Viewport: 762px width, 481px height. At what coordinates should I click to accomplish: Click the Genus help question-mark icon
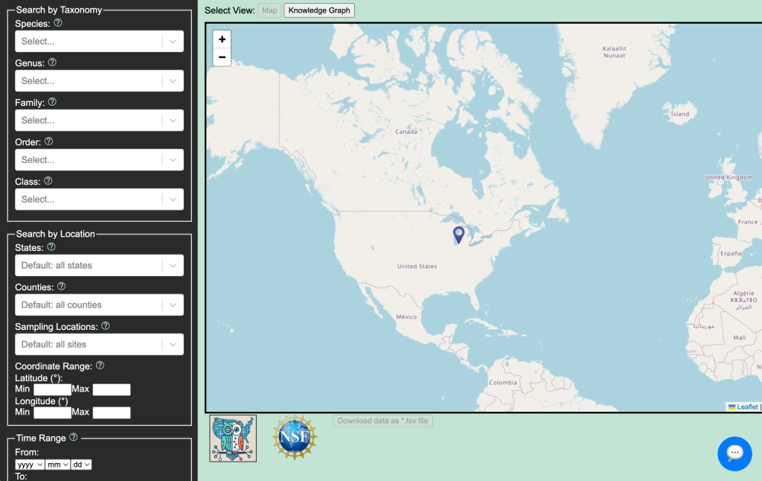52,63
